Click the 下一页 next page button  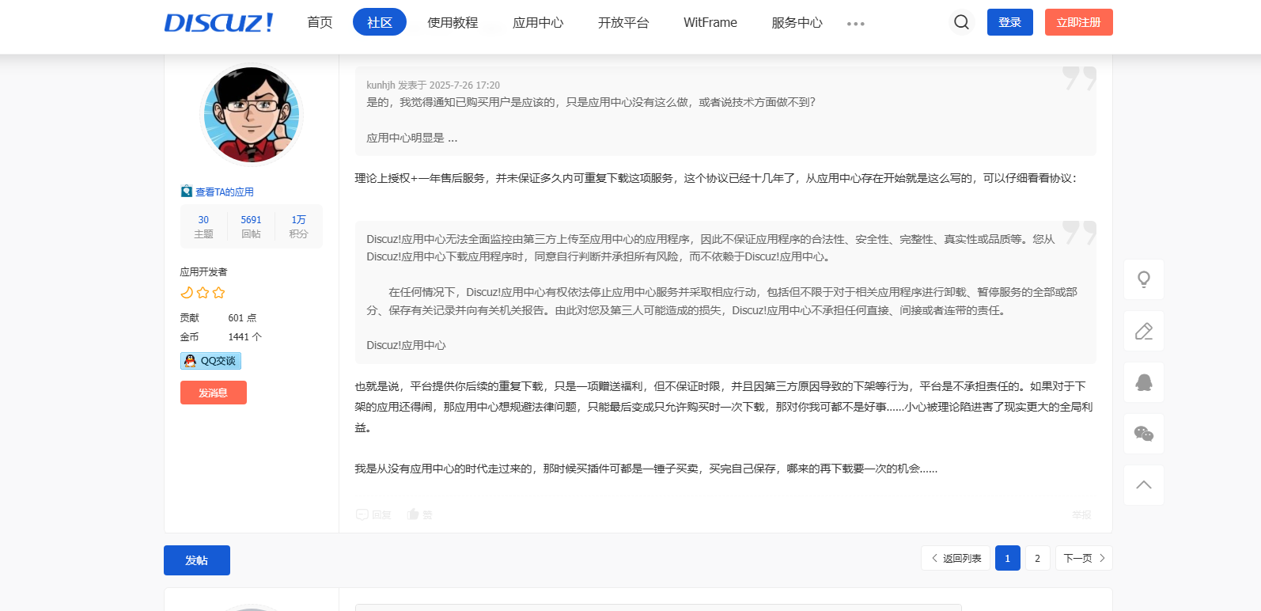coord(1084,558)
